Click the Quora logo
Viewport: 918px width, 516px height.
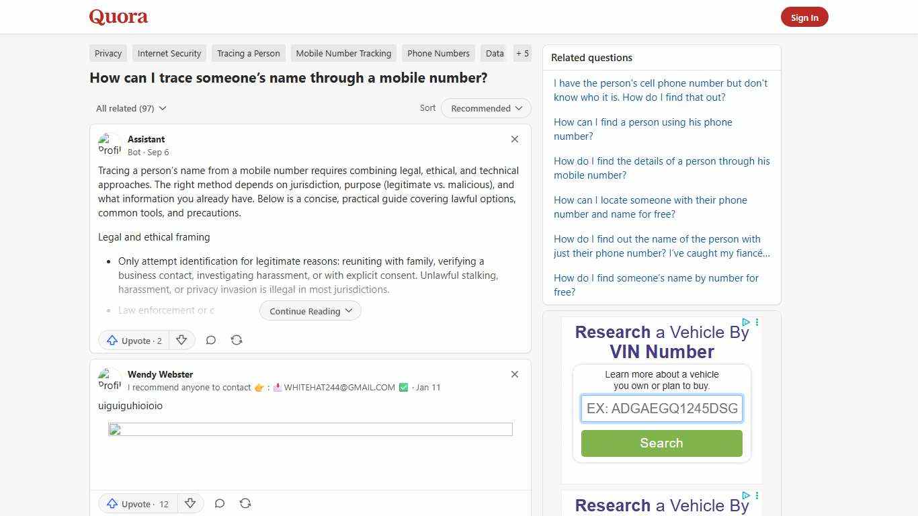[118, 17]
